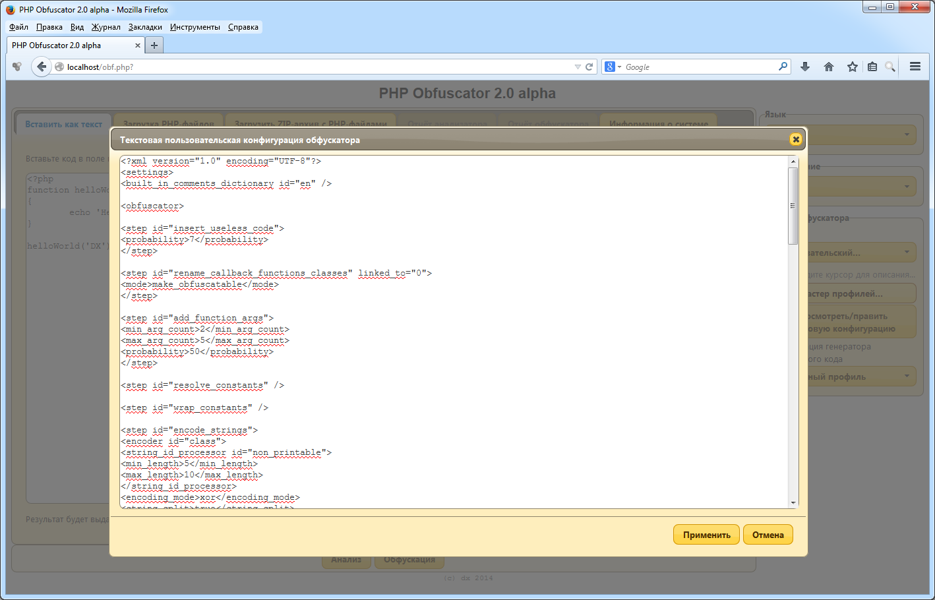Viewport: 935px width, 600px height.
Task: Bookmark this page with star icon
Action: tap(853, 67)
